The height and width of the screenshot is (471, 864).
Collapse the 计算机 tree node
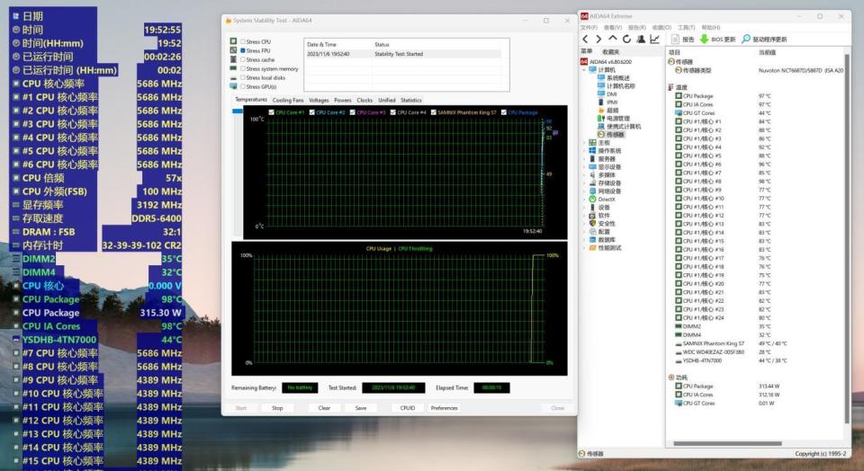[583, 70]
